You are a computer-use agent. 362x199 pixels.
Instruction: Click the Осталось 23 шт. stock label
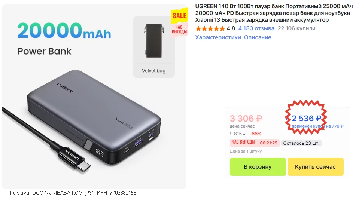point(301,143)
